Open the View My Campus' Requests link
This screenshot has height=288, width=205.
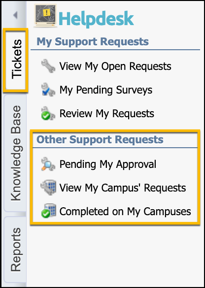tap(123, 188)
